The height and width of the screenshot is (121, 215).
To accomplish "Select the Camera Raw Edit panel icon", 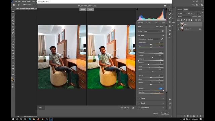I will coord(170,10).
